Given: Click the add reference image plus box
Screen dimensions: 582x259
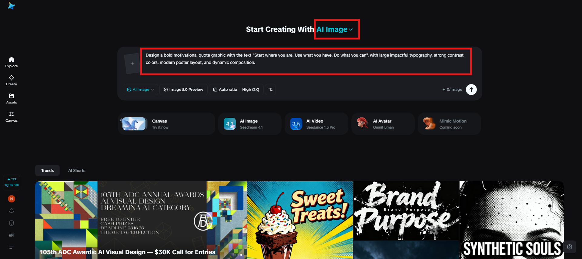Looking at the screenshot, I should click(x=132, y=64).
